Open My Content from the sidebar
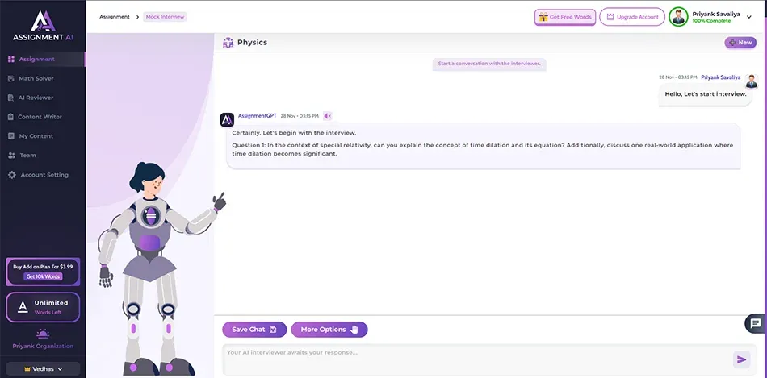 click(36, 136)
